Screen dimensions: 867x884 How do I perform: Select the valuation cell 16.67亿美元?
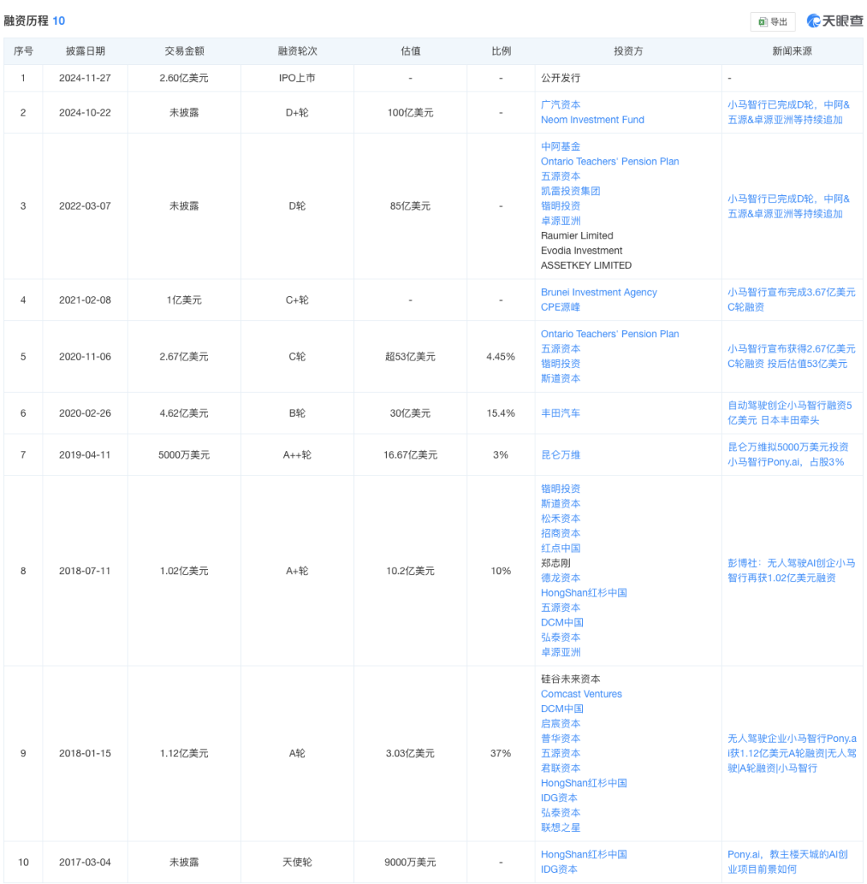(x=410, y=455)
